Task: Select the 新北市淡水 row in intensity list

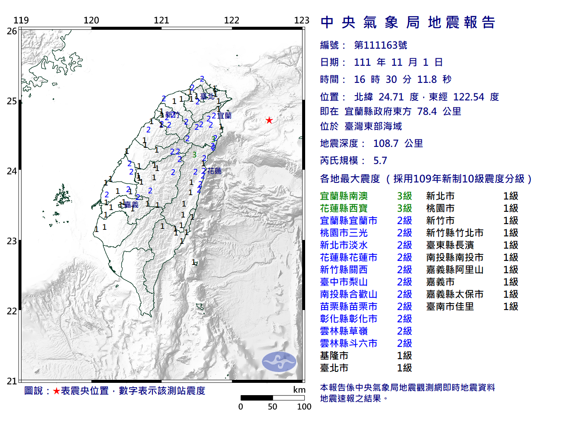Action: pos(366,245)
